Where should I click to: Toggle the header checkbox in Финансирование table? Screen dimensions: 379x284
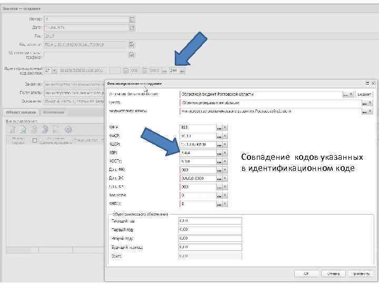click(x=35, y=140)
